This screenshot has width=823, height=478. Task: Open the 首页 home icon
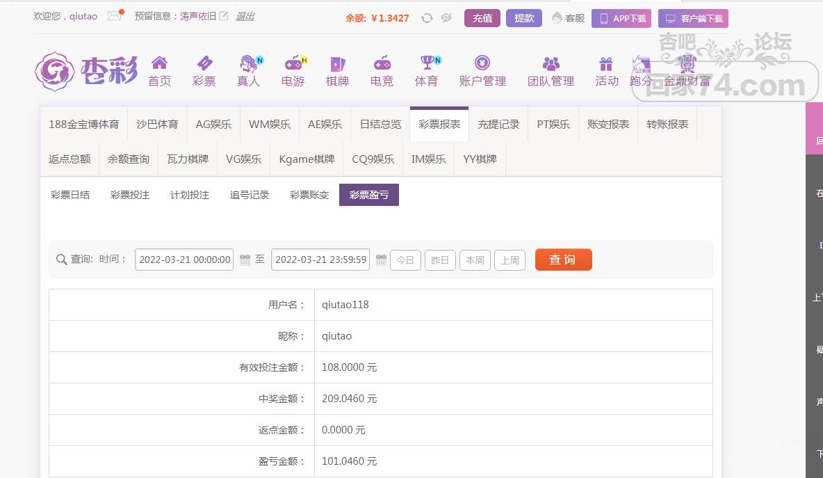[x=159, y=64]
